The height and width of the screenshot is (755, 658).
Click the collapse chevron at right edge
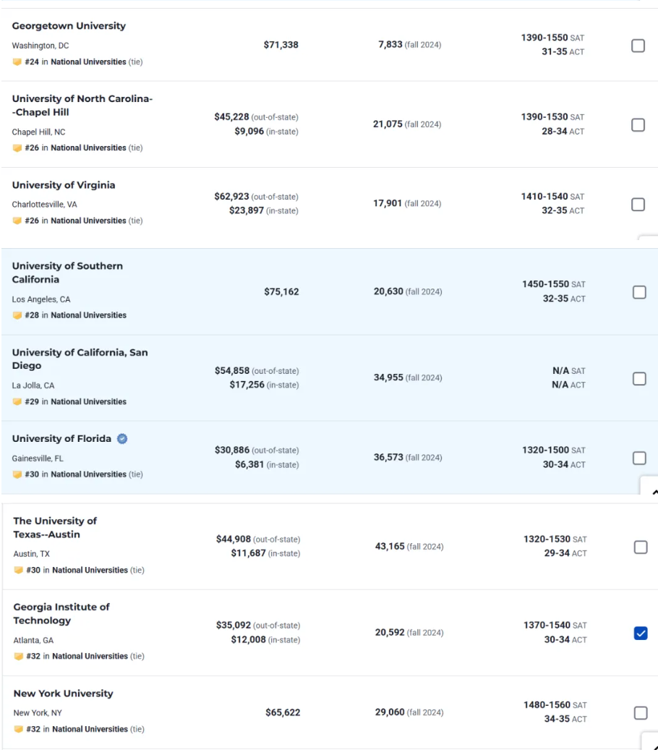(x=654, y=492)
